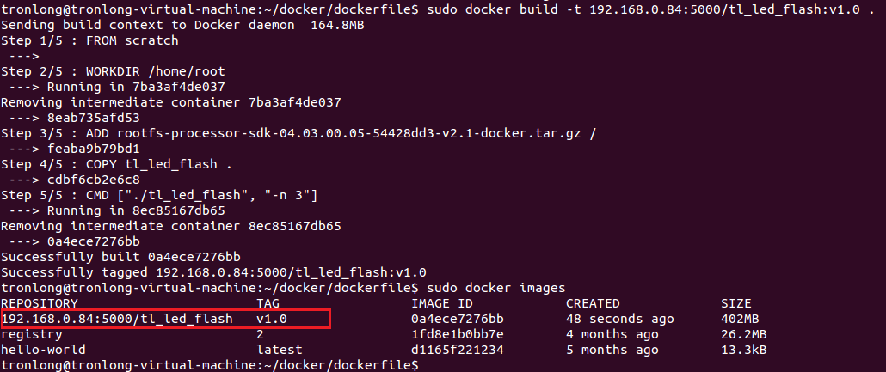Click the registry repository name
This screenshot has width=886, height=372.
32,334
